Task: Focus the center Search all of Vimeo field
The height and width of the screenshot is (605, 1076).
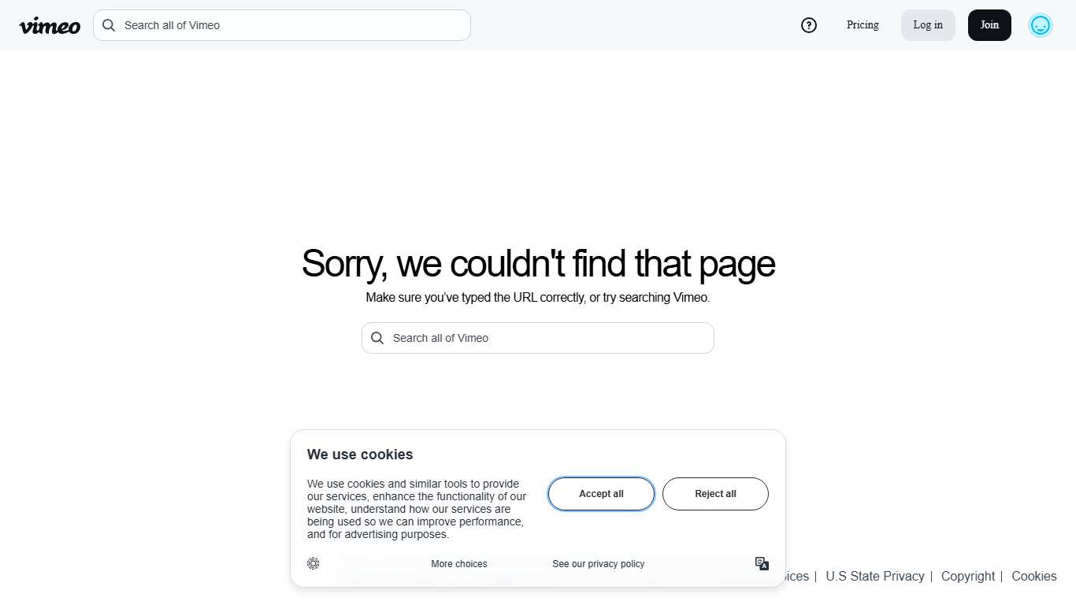Action: click(547, 338)
